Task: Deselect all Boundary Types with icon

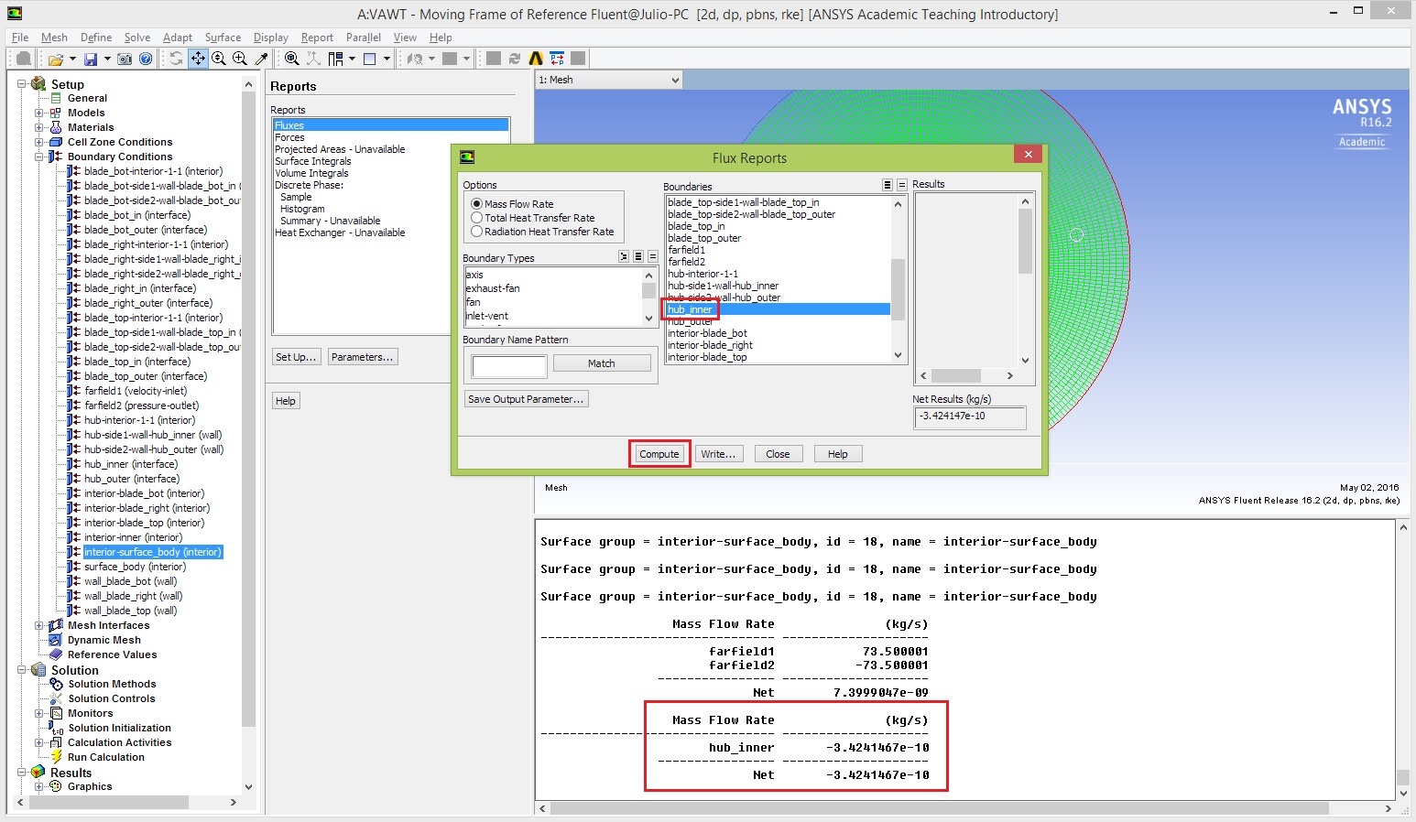Action: pyautogui.click(x=653, y=257)
